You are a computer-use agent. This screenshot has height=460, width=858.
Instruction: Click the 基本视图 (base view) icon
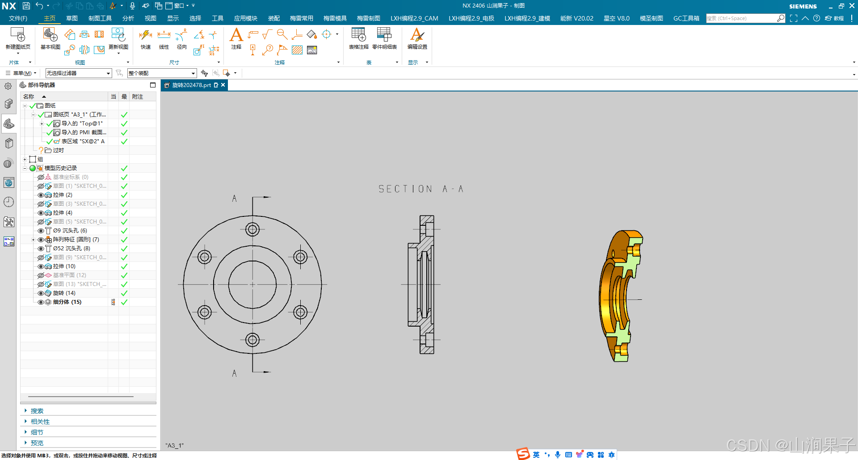[x=50, y=35]
